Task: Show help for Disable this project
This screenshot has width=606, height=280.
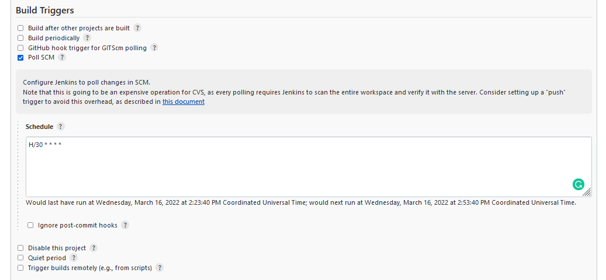Action: [94, 248]
